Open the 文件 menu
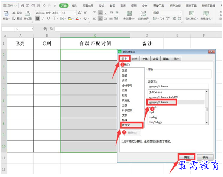 (10, 6)
